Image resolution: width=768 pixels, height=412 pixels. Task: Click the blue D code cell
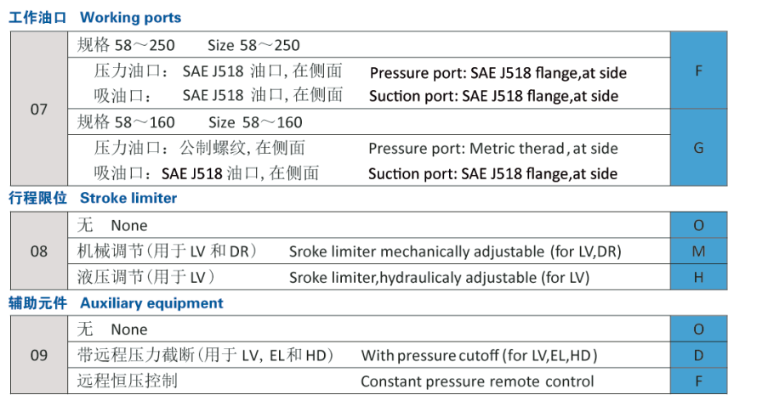[x=698, y=355]
